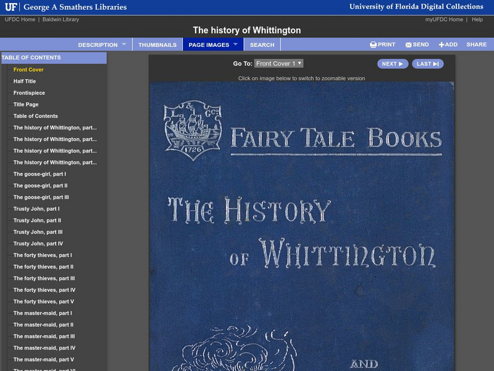Advance to next page with NEXT arrow
Screen dimensions: 494x371
(392, 64)
